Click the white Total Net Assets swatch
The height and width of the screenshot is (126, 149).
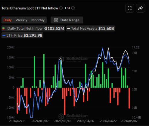(69, 28)
